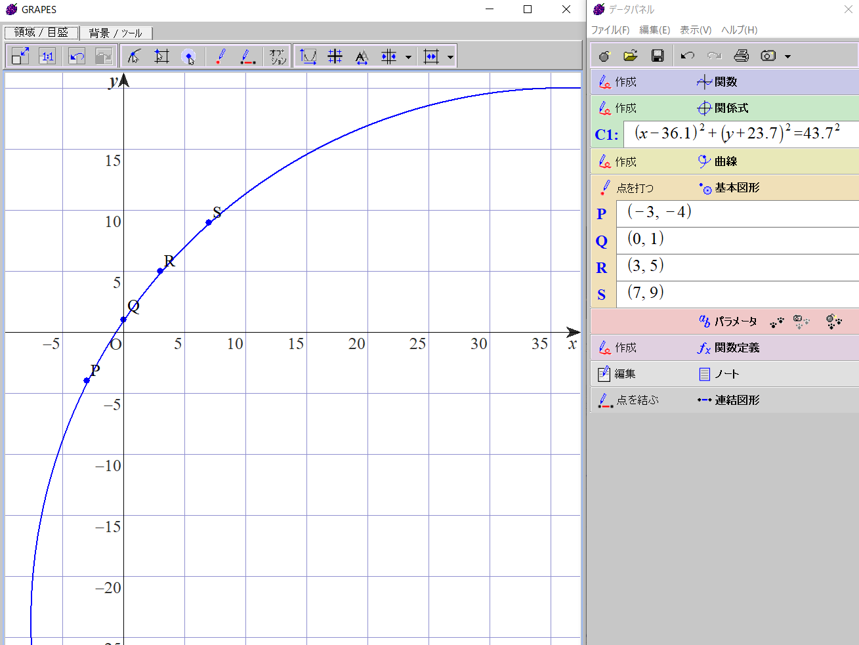859x645 pixels.
Task: Click the bomb with paw prints icon
Action: click(833, 322)
